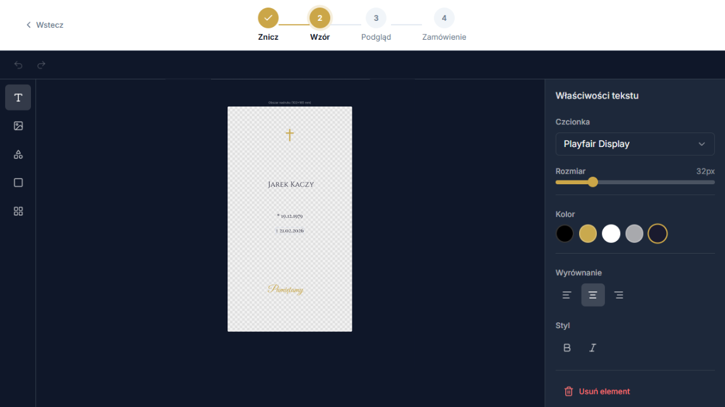This screenshot has height=407, width=725.
Task: Click the golden cross on the design
Action: click(x=289, y=134)
